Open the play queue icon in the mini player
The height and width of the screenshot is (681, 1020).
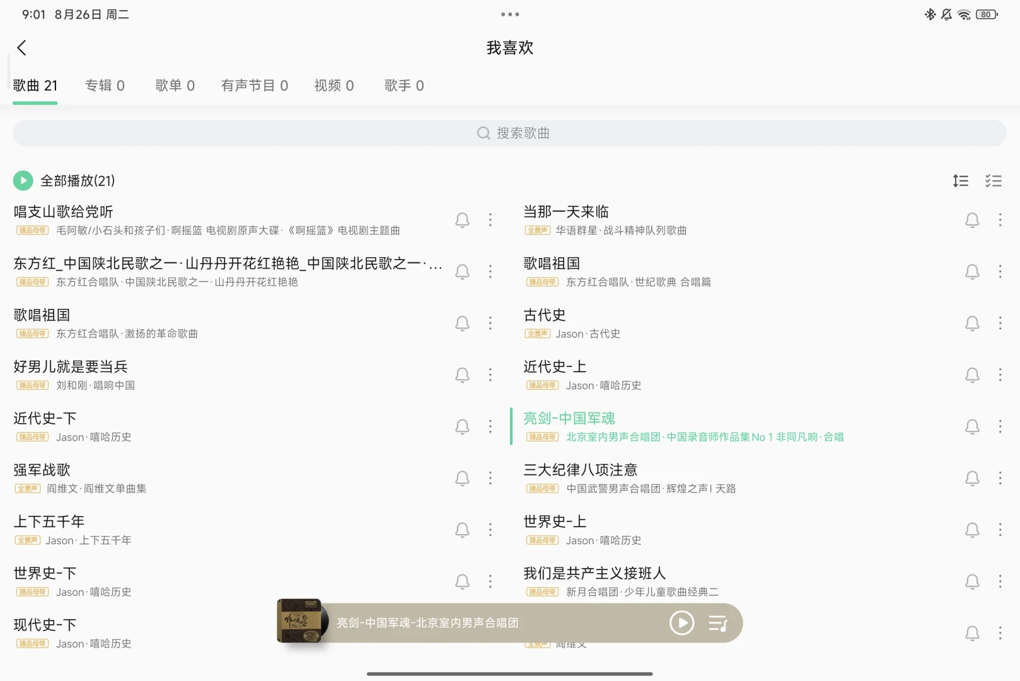(x=719, y=623)
